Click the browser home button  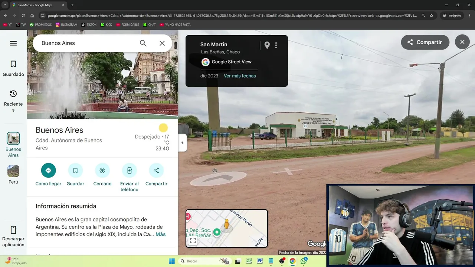point(32,16)
